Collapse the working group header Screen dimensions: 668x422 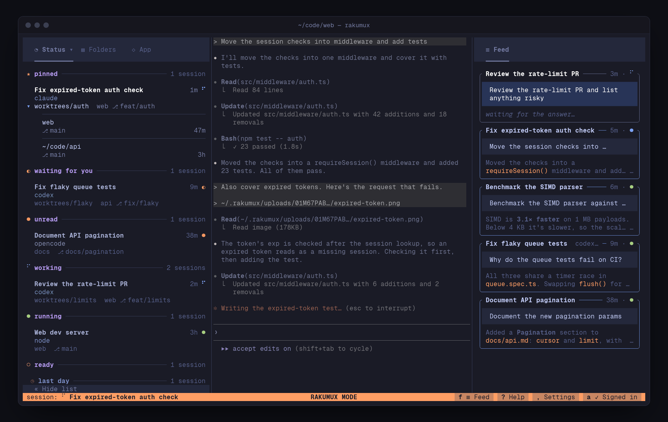(x=116, y=268)
